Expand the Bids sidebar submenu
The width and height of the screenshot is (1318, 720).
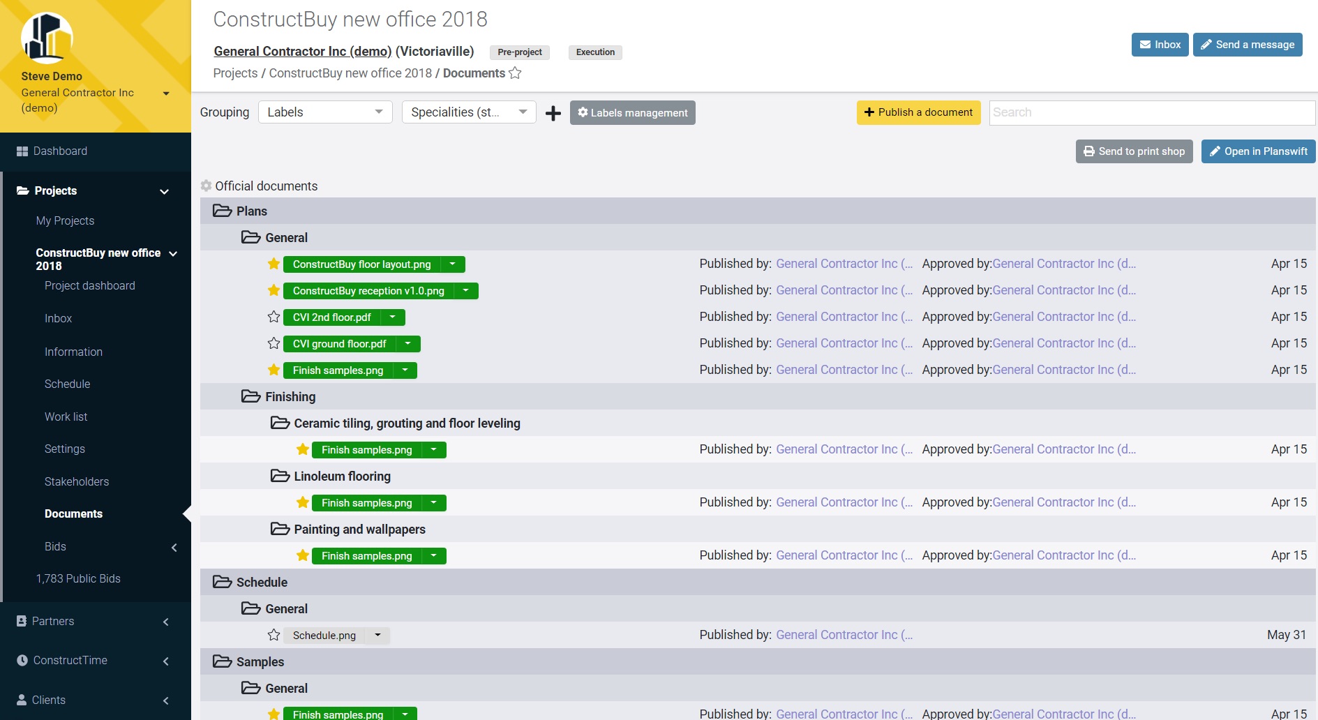pos(174,548)
